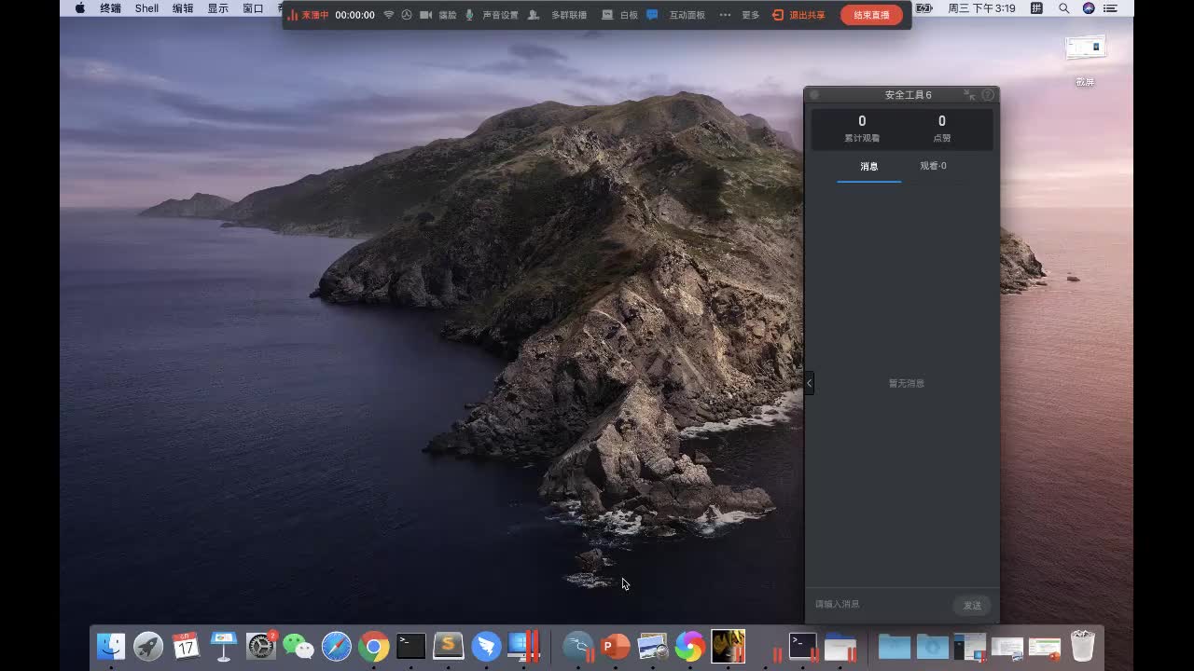Click the 发送 send button
Image resolution: width=1194 pixels, height=671 pixels.
972,606
